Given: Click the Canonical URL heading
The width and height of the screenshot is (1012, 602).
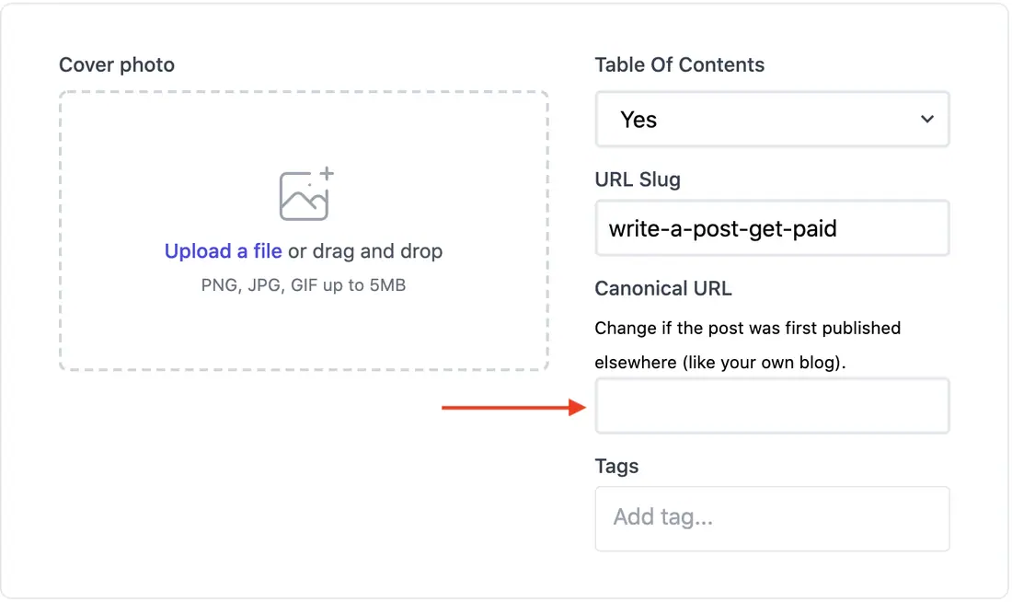Looking at the screenshot, I should pyautogui.click(x=663, y=288).
